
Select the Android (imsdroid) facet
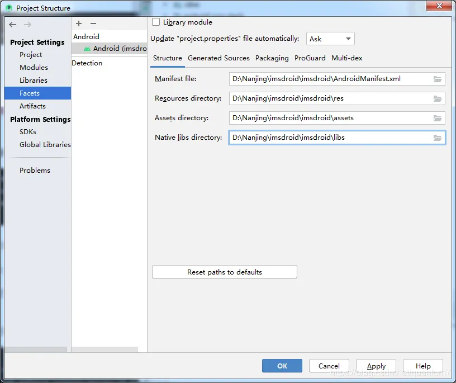point(109,48)
